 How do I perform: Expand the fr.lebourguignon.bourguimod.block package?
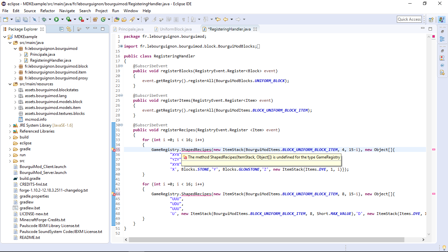pos(15,66)
